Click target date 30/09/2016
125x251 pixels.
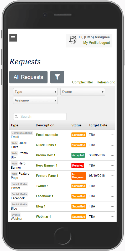(97, 155)
